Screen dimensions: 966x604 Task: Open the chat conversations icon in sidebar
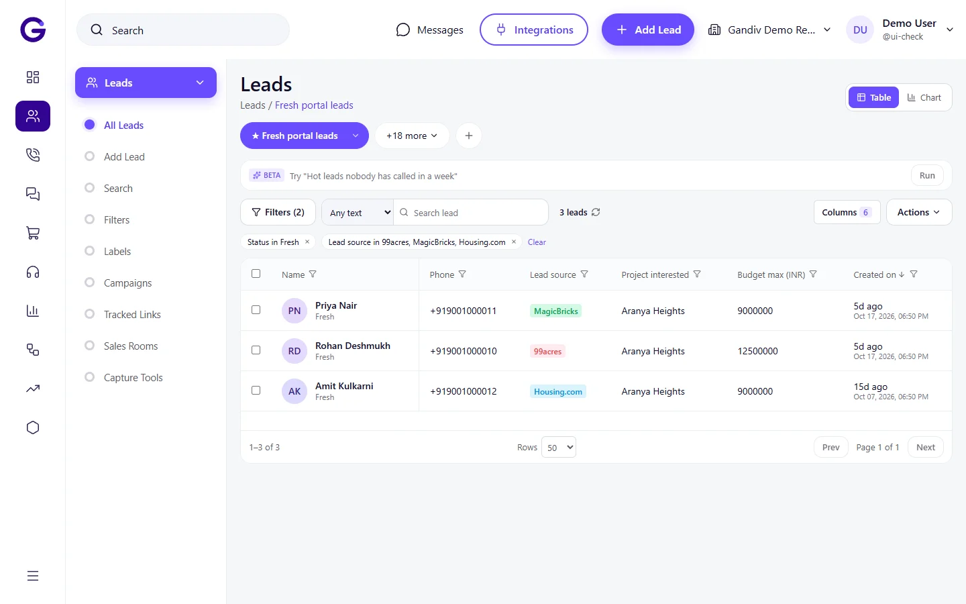(x=33, y=194)
